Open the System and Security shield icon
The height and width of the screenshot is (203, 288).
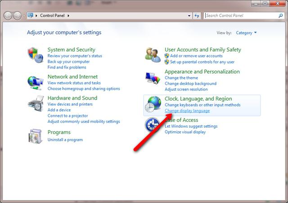(35, 55)
